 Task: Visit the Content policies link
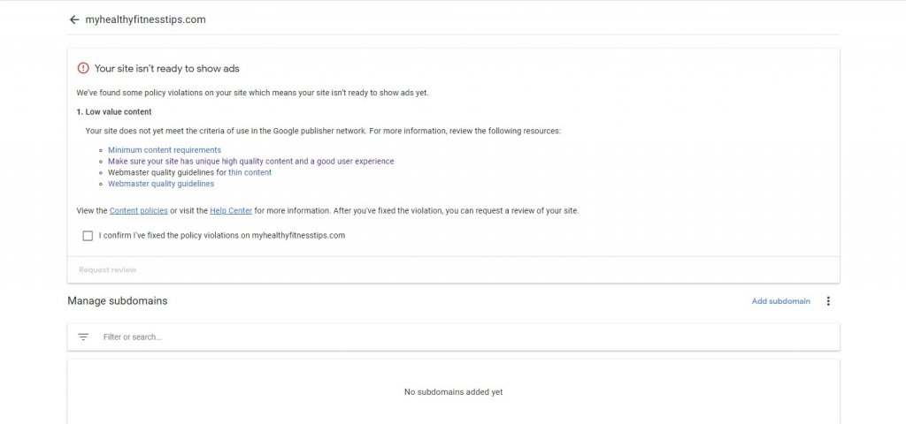[138, 210]
